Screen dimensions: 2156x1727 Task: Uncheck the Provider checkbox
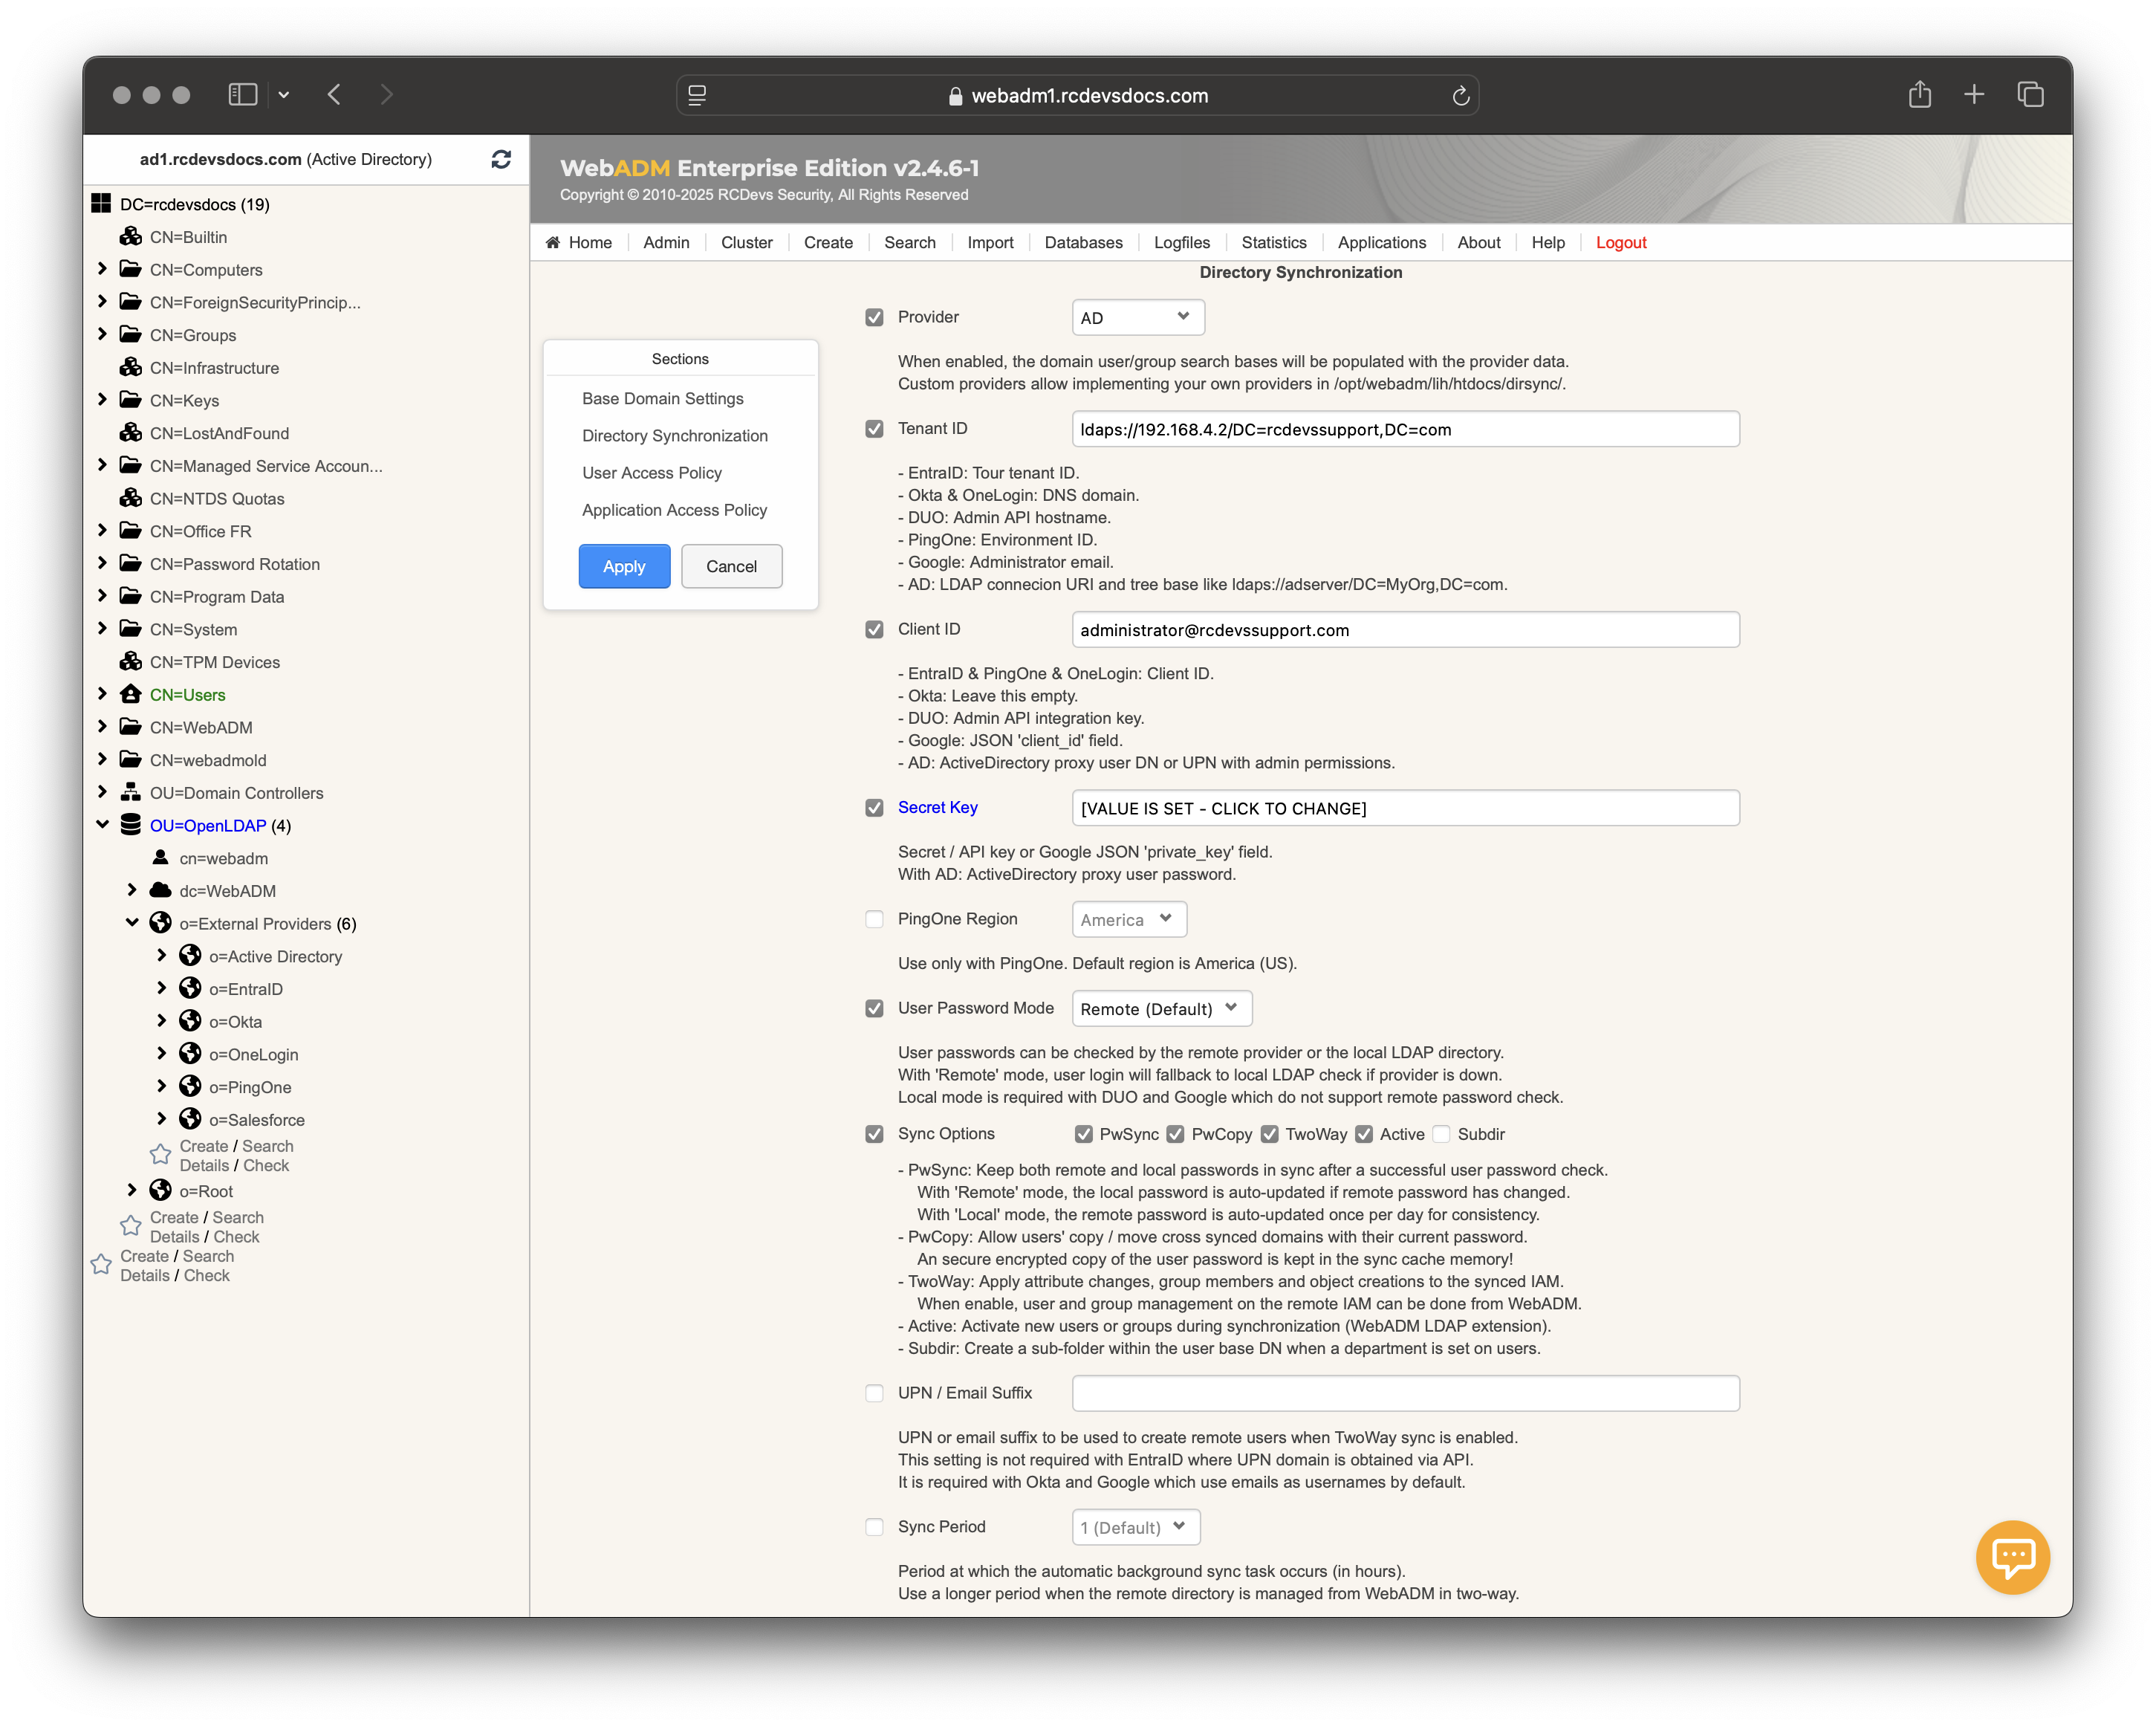click(874, 317)
